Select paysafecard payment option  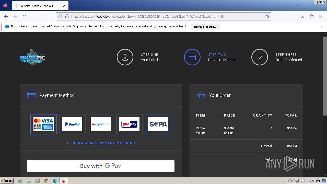101,124
